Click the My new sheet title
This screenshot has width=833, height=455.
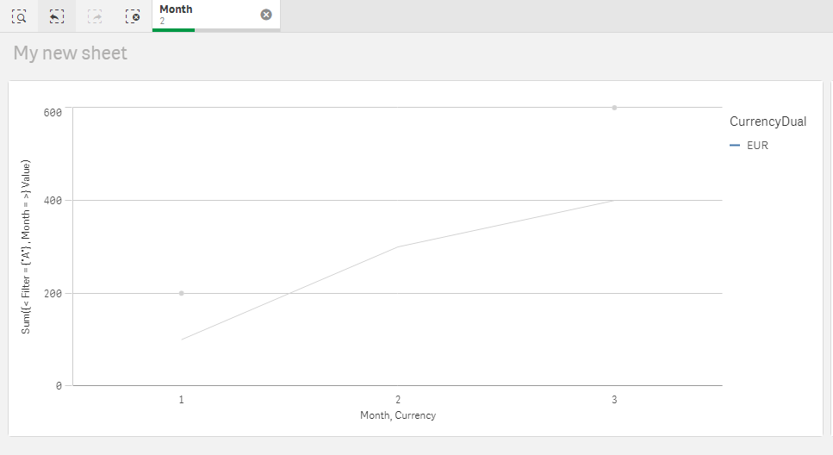(70, 53)
